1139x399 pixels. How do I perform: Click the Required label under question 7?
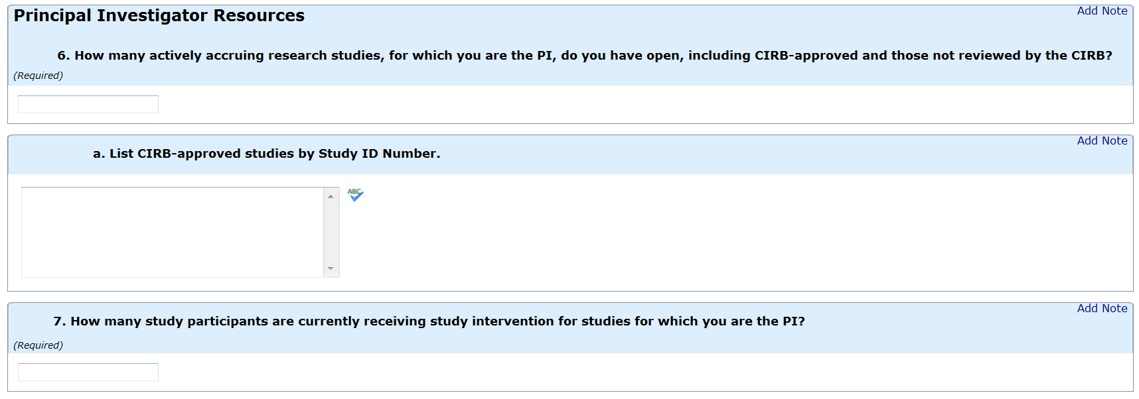click(38, 345)
